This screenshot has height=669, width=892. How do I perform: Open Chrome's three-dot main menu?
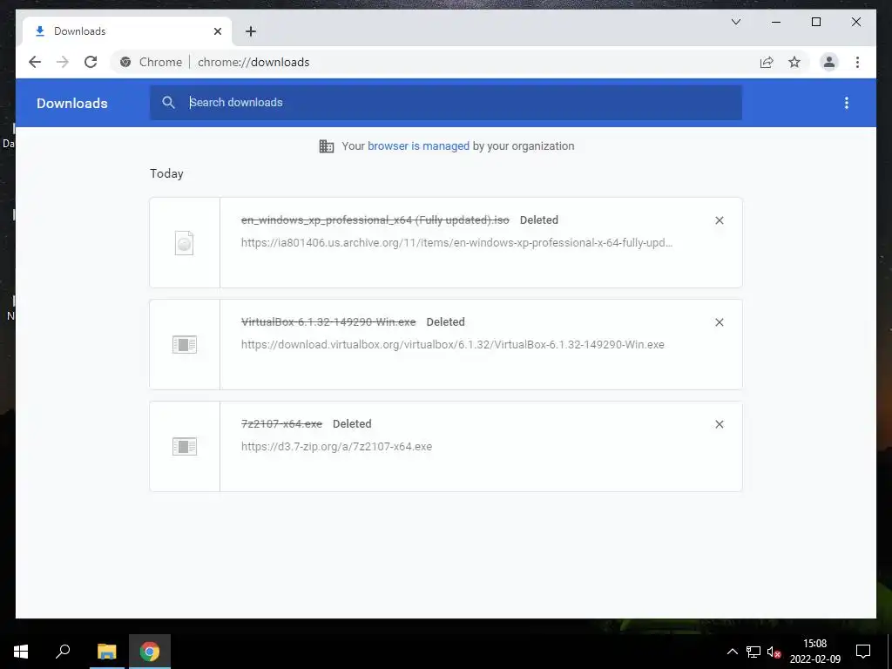point(857,62)
